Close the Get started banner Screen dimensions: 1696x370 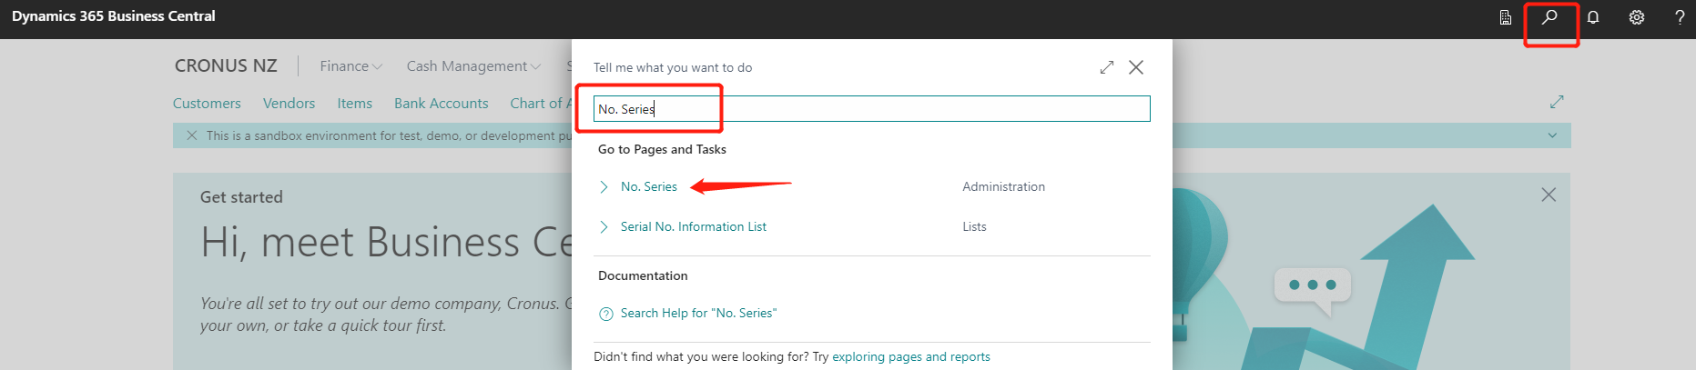[1549, 195]
